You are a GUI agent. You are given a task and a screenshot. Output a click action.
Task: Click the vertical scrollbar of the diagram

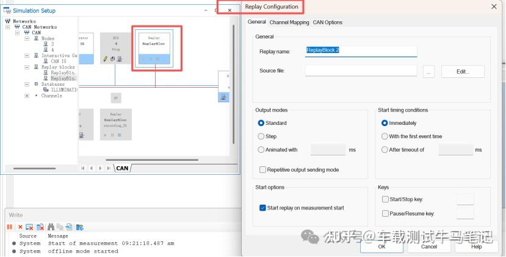[x=233, y=85]
